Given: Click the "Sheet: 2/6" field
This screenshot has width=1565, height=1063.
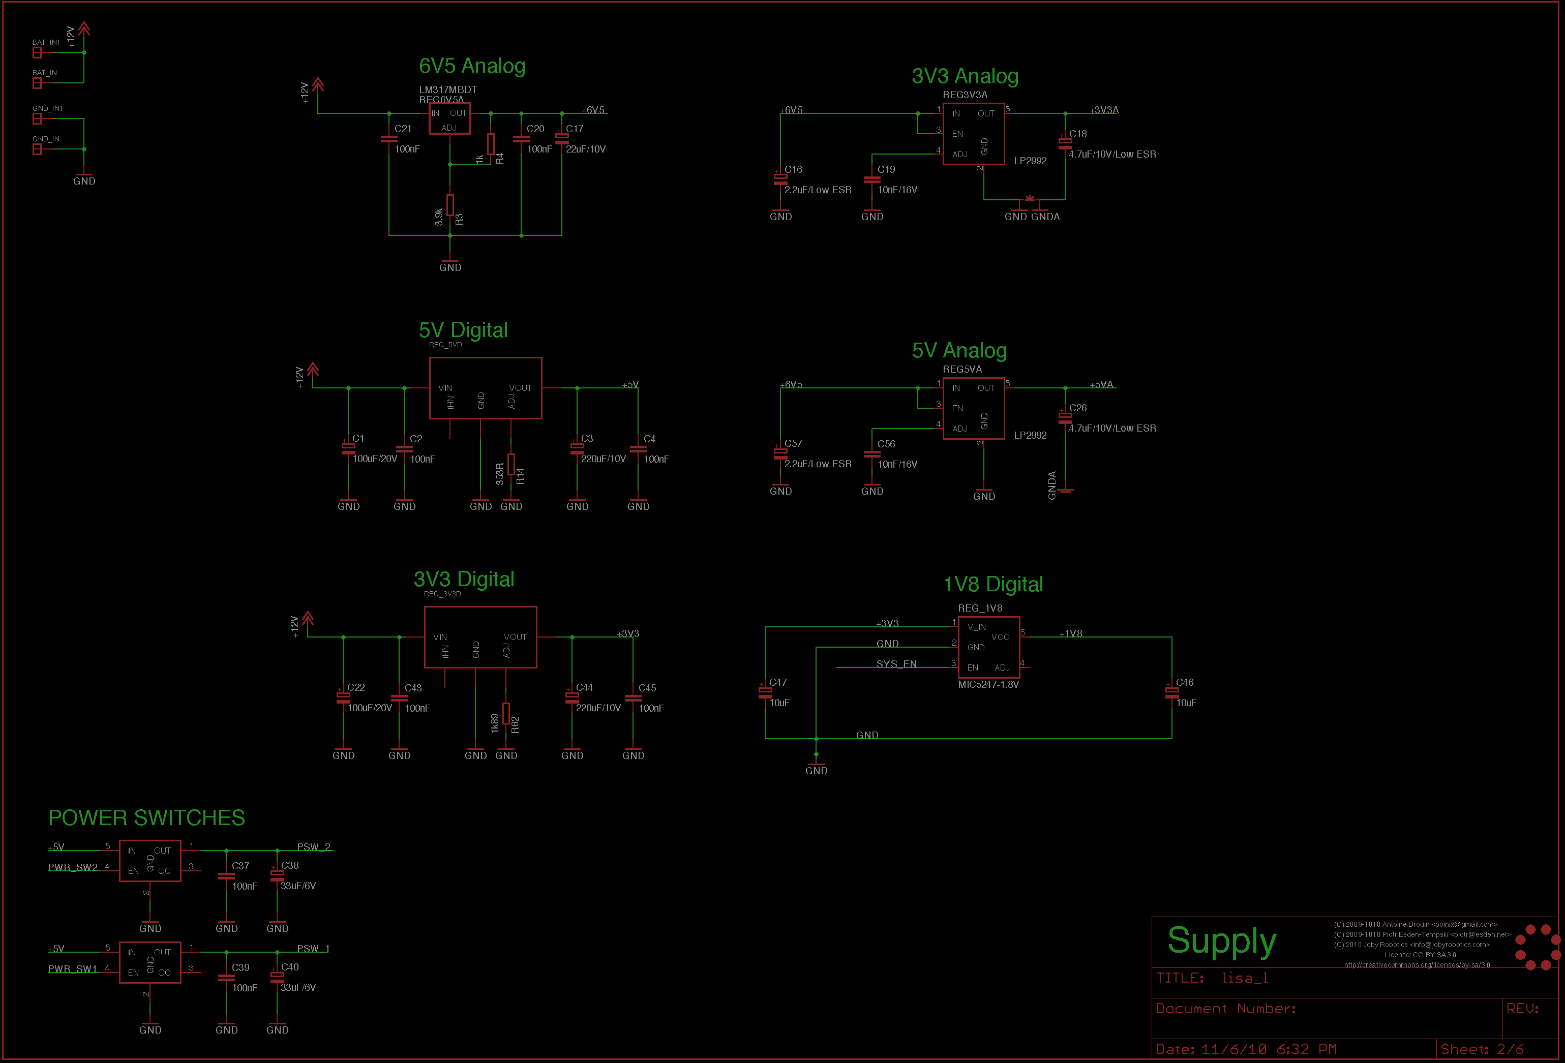Looking at the screenshot, I should pos(1482,1049).
